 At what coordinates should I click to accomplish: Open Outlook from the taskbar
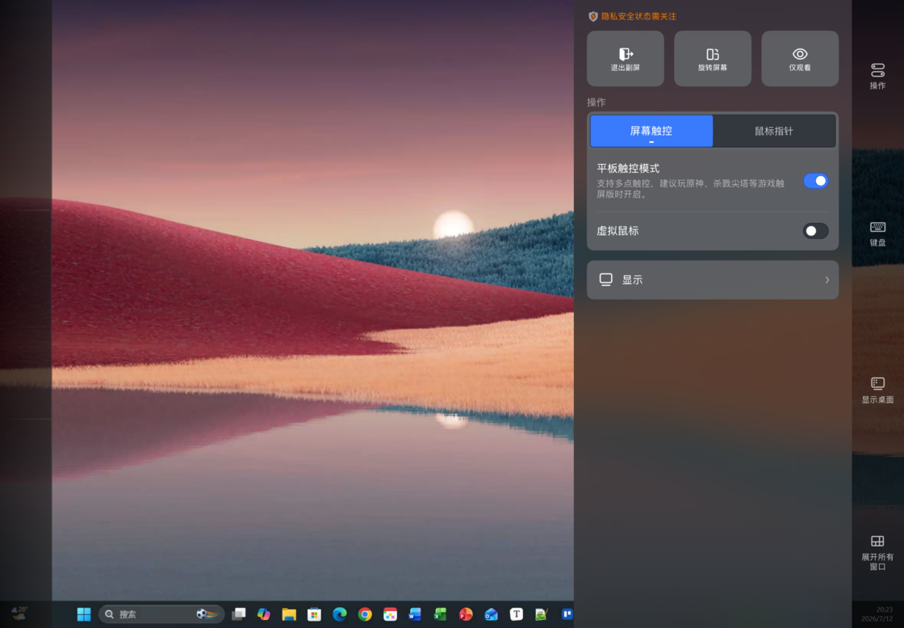pyautogui.click(x=492, y=614)
